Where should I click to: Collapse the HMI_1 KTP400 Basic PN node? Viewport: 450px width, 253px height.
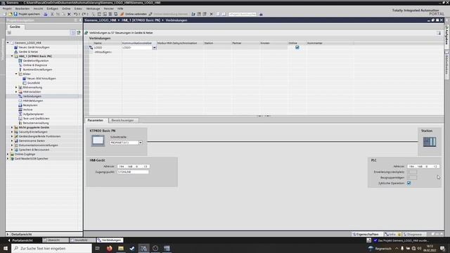click(12, 56)
